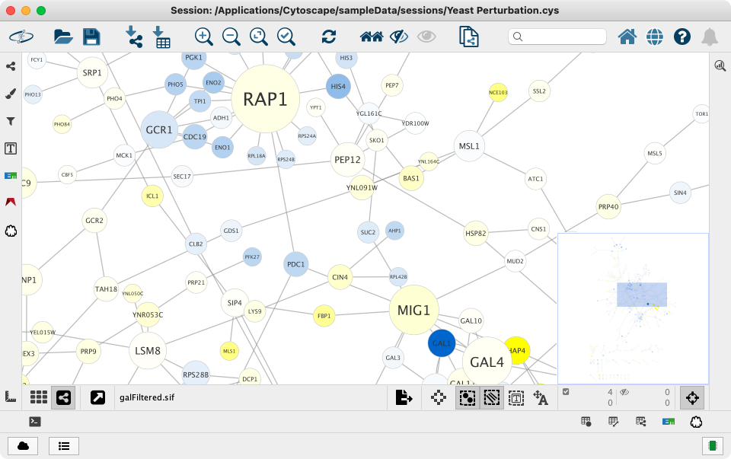Zoom out of the network view
Image resolution: width=731 pixels, height=459 pixels.
(231, 37)
